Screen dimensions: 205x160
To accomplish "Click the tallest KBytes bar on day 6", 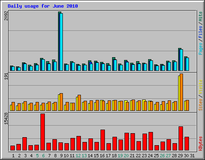I will pyautogui.click(x=43, y=132).
